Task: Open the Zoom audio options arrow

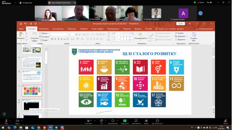Action: [x=10, y=121]
